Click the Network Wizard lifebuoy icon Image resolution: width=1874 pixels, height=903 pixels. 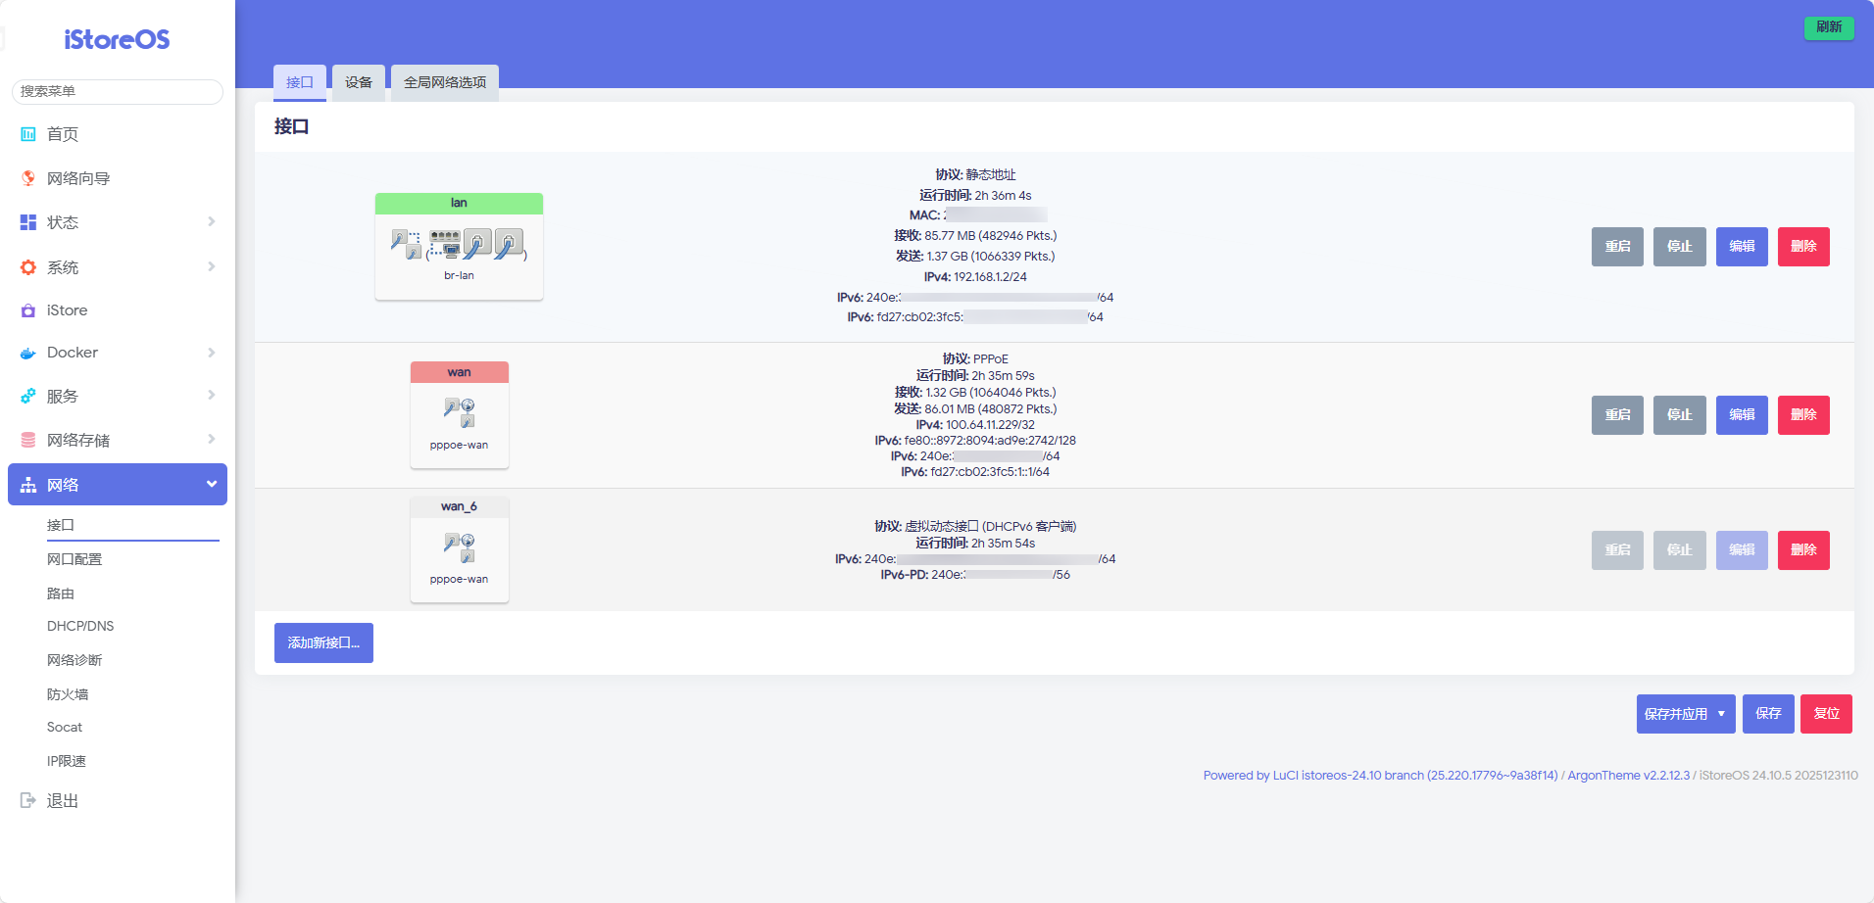tap(28, 178)
